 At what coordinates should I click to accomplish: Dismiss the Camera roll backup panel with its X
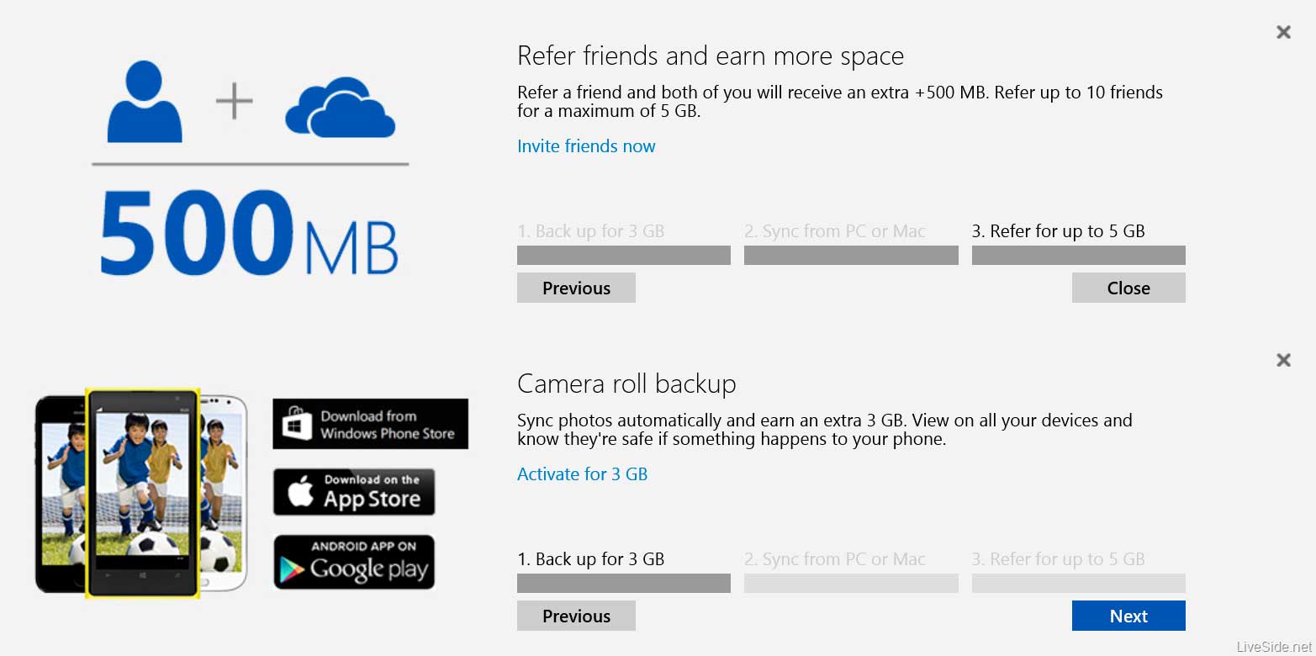tap(1283, 360)
